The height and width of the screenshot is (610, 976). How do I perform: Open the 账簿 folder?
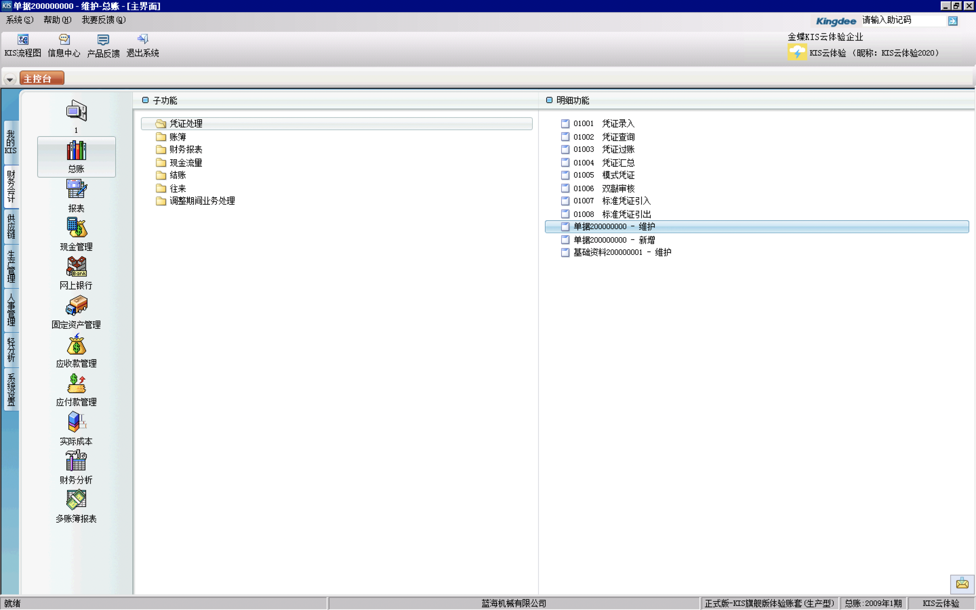click(x=178, y=137)
